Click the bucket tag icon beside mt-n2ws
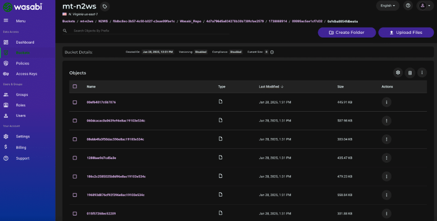This screenshot has height=221, width=437. pyautogui.click(x=105, y=6)
